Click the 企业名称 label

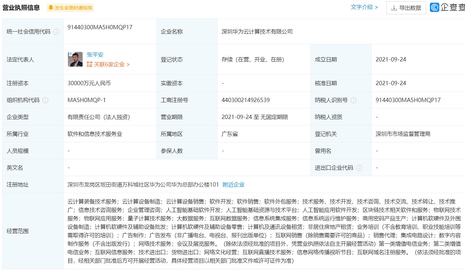pyautogui.click(x=172, y=32)
